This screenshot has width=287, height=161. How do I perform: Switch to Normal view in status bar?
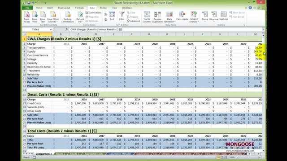point(218,157)
